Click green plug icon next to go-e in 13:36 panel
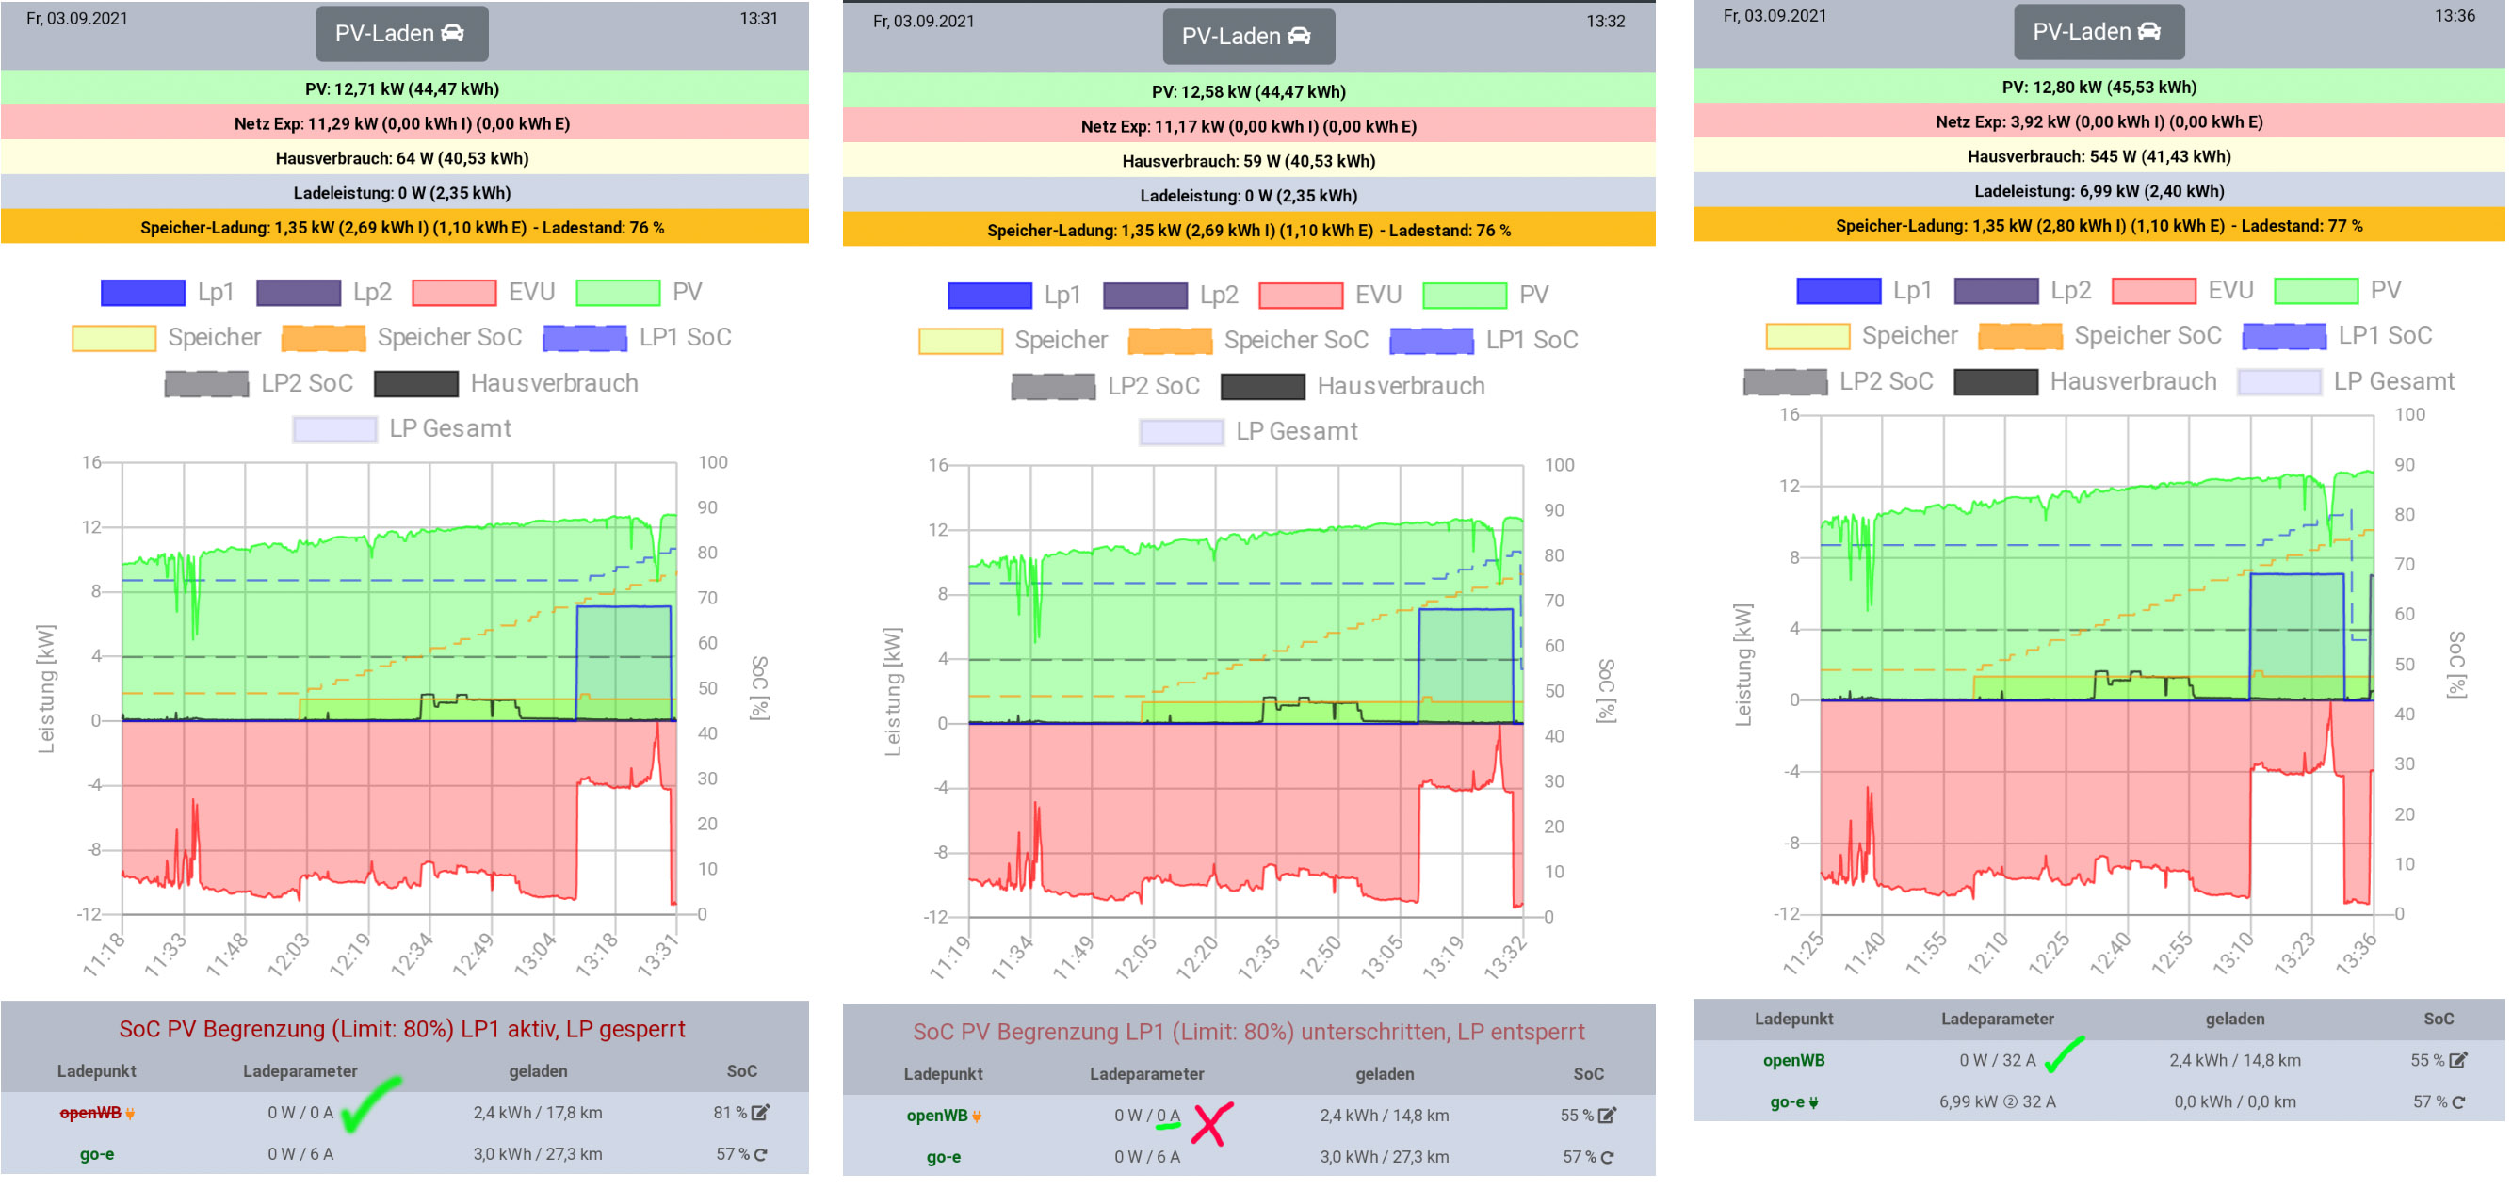Image resolution: width=2512 pixels, height=1189 pixels. pos(1813,1103)
